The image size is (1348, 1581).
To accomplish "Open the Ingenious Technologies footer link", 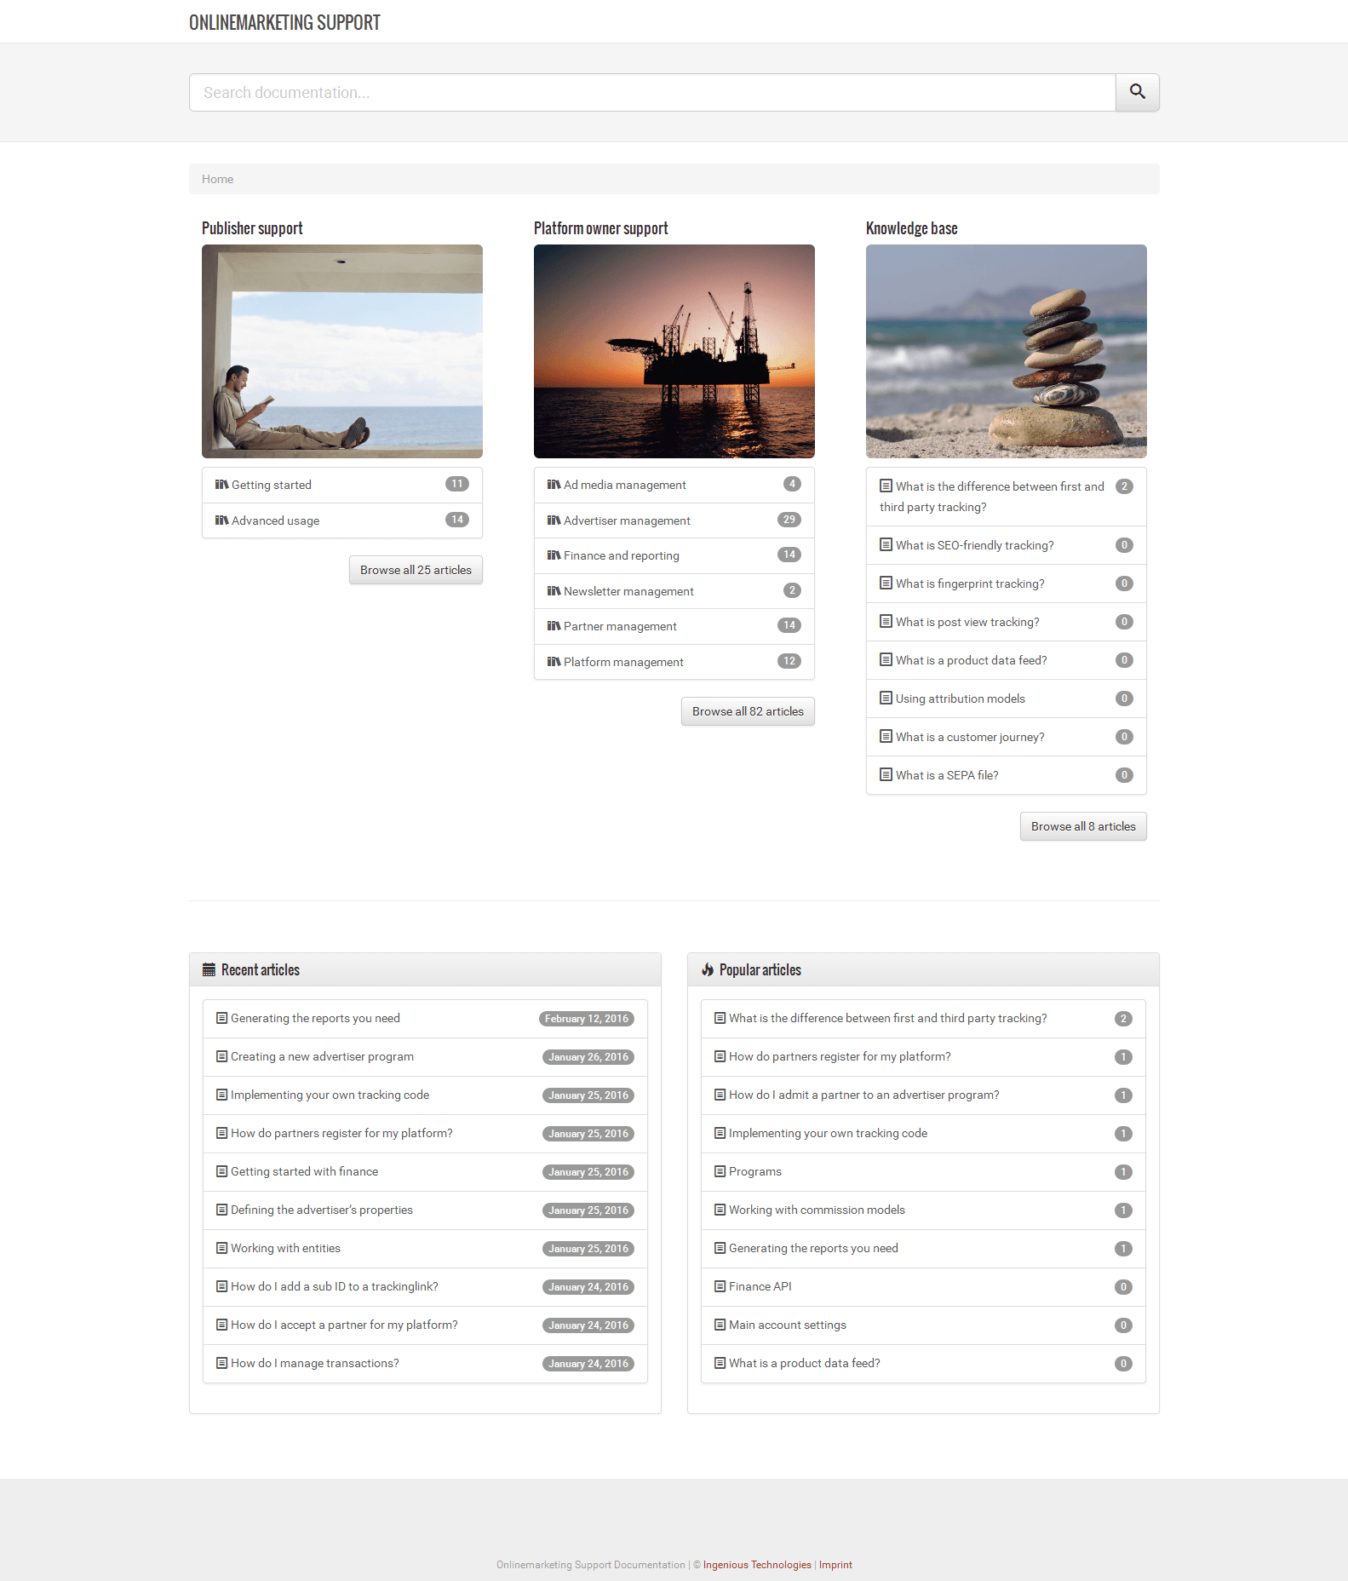I will pos(757,1565).
